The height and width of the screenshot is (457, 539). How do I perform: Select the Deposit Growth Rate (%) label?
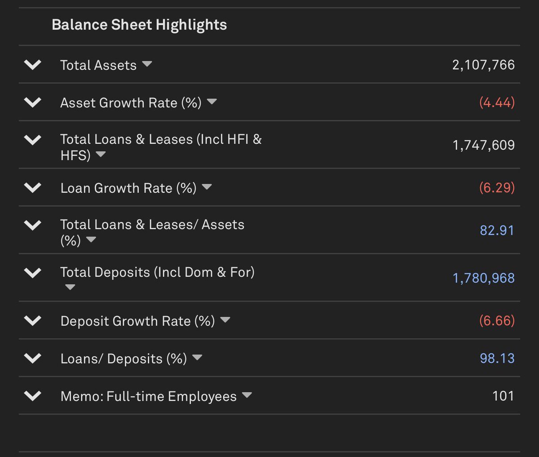(137, 321)
